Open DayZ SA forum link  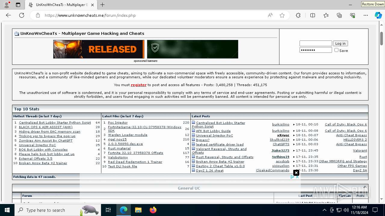click(x=360, y=170)
